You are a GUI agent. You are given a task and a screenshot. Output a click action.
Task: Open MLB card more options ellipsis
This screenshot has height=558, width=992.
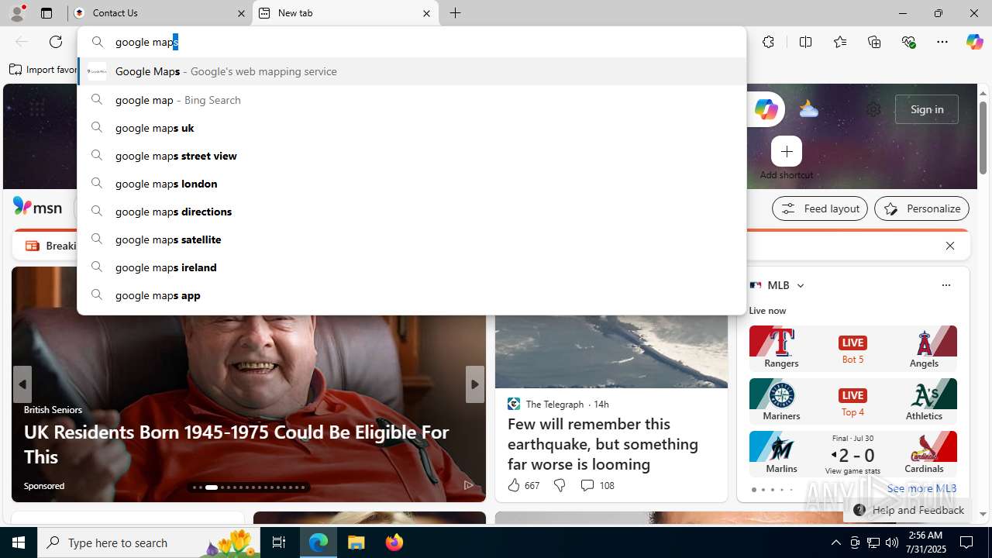click(945, 285)
